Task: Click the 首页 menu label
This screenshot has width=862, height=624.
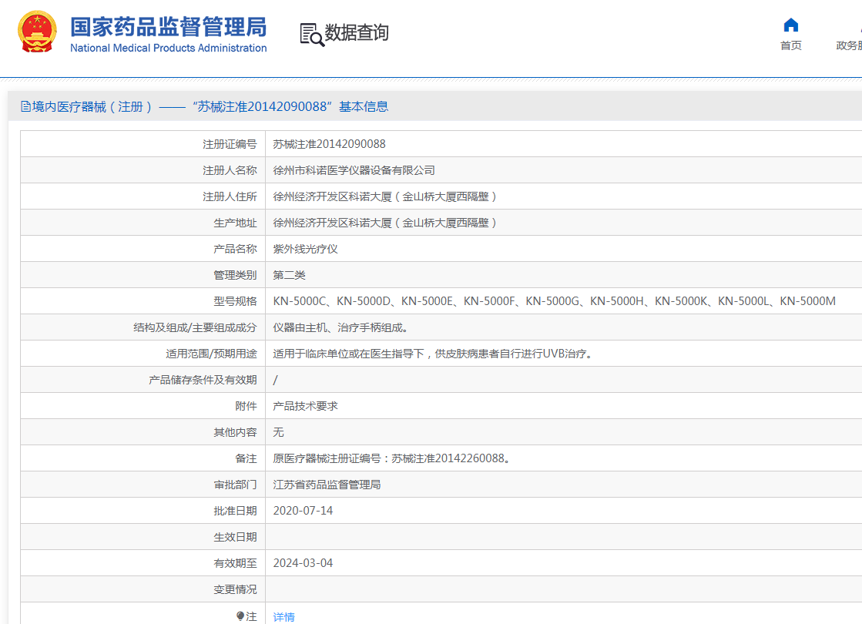Action: coord(790,45)
